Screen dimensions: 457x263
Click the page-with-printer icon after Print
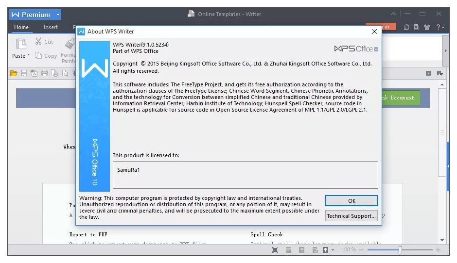coord(54,73)
